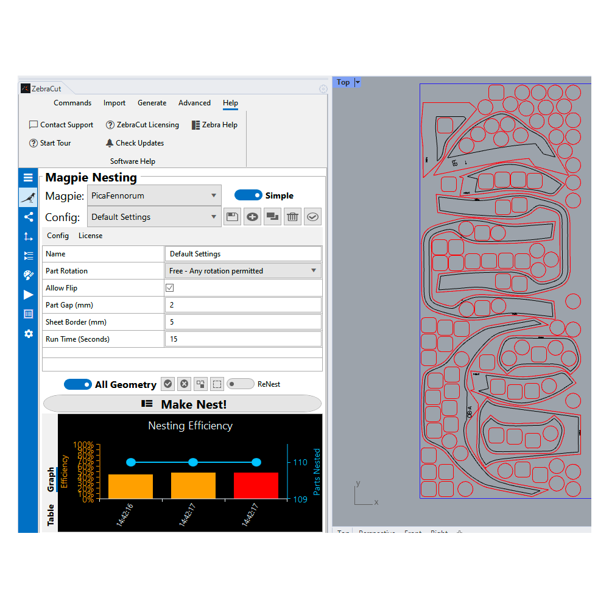The image size is (609, 609).
Task: Click the clear selection X icon beside All Geometry
Action: pos(184,384)
